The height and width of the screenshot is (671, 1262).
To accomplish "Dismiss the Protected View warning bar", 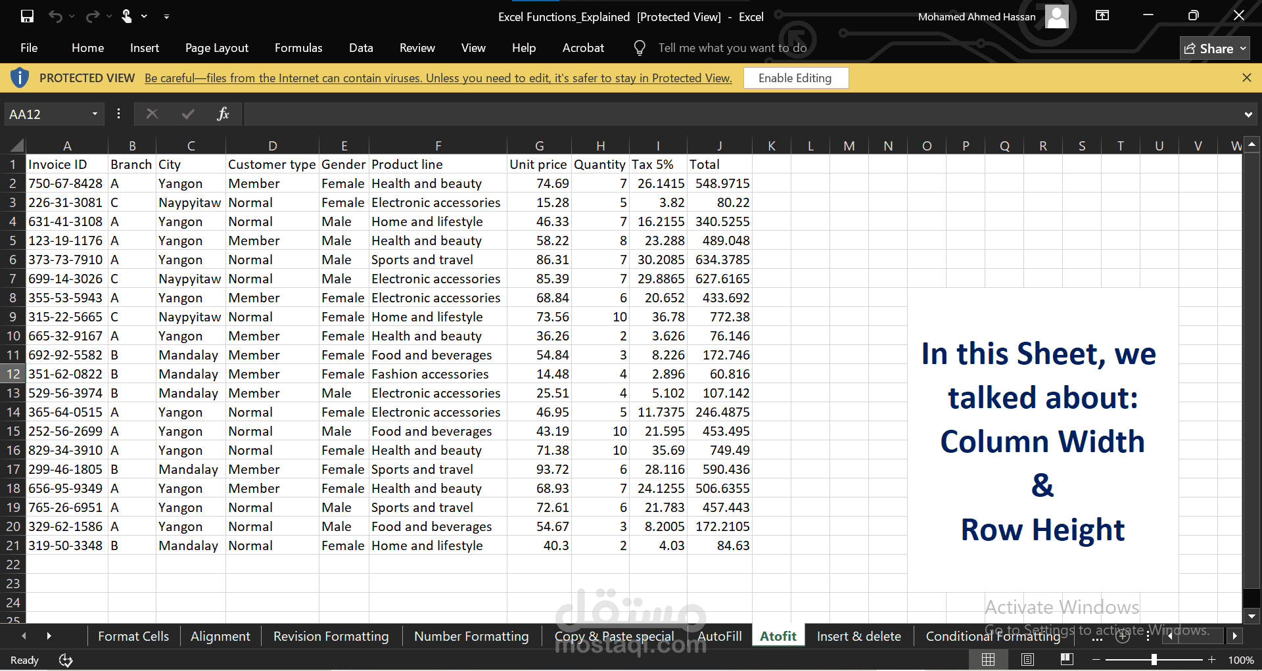I will pos(1246,78).
